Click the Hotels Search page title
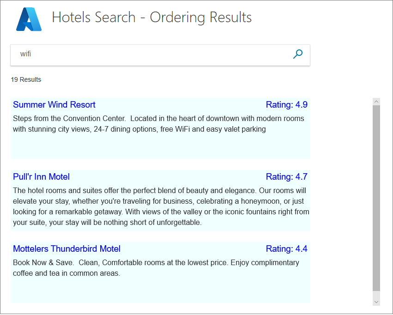Viewport: 393px width, 315px height. pyautogui.click(x=151, y=18)
